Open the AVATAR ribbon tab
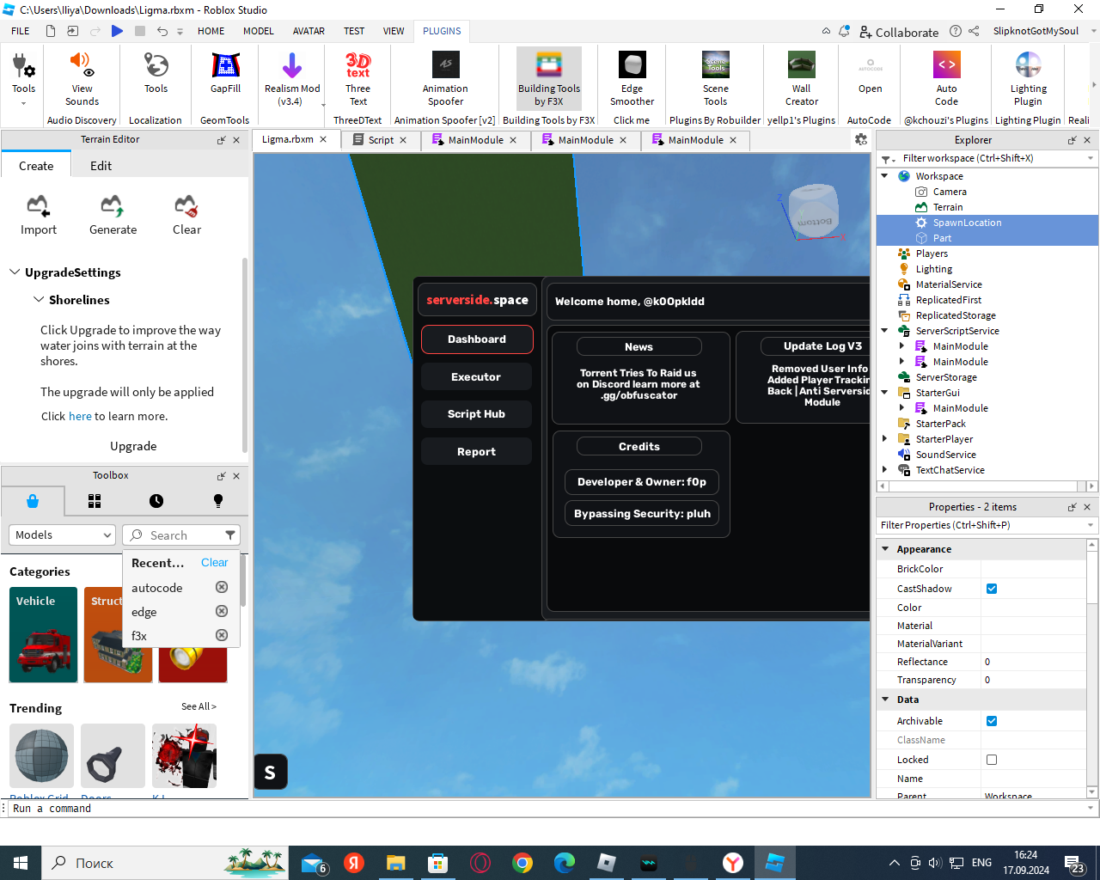Screen dimensions: 1100x880 (309, 31)
